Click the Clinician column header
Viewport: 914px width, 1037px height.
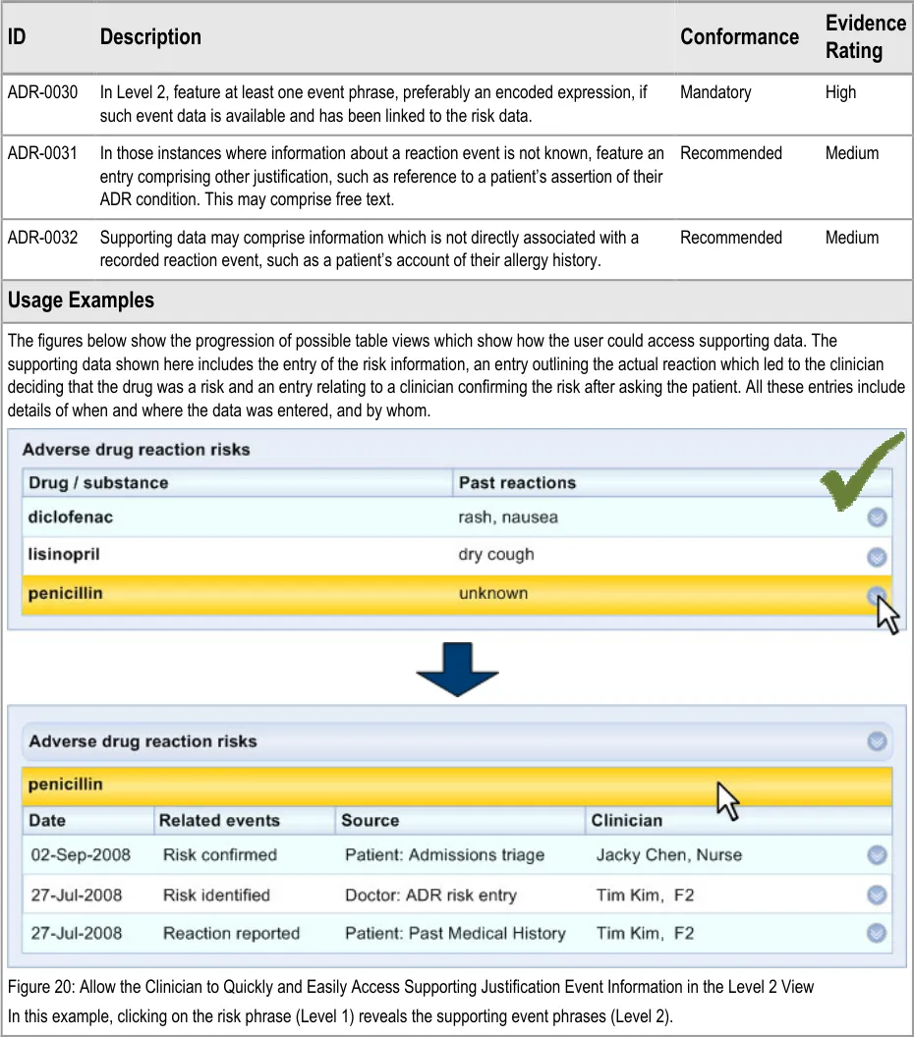coord(626,821)
